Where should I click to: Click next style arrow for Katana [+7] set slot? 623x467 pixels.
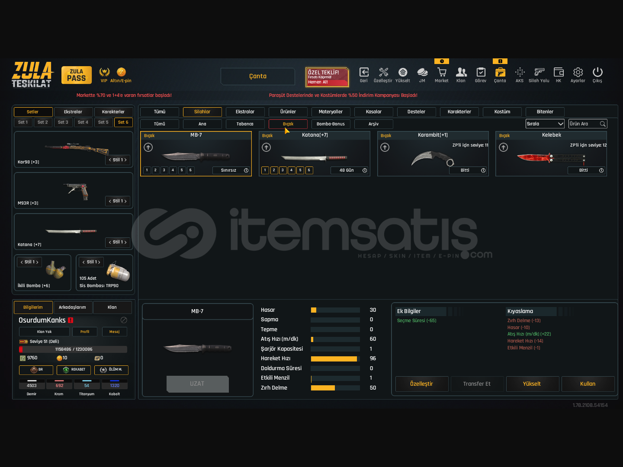pos(125,242)
